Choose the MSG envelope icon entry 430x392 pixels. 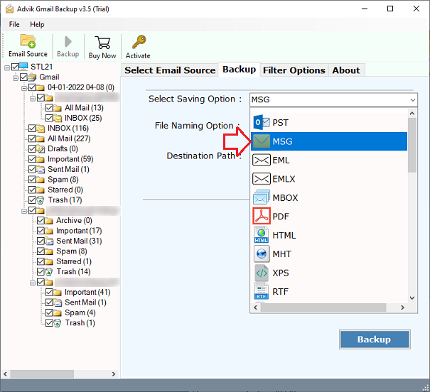tap(262, 141)
